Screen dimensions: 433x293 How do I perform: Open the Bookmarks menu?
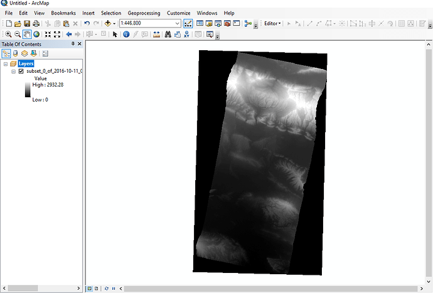click(x=63, y=13)
